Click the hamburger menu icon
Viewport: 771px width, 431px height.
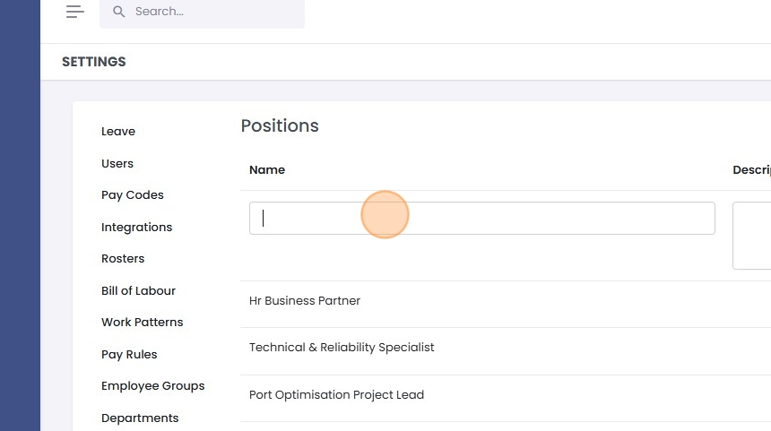[75, 12]
